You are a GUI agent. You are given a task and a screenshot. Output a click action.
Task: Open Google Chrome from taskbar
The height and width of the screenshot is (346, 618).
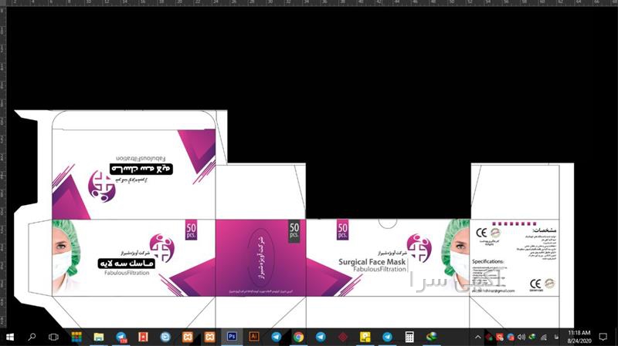click(298, 337)
